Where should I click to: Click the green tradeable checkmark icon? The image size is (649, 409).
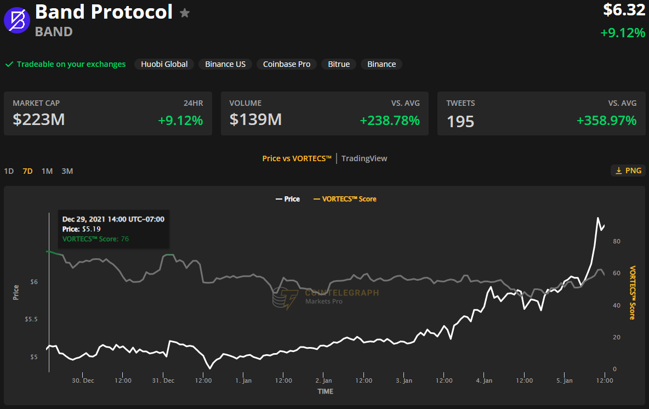coord(9,64)
